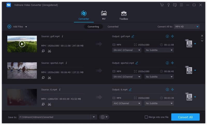Open the info icon in the sports2.mp4 output row
This screenshot has width=207, height=125.
[x=167, y=63]
